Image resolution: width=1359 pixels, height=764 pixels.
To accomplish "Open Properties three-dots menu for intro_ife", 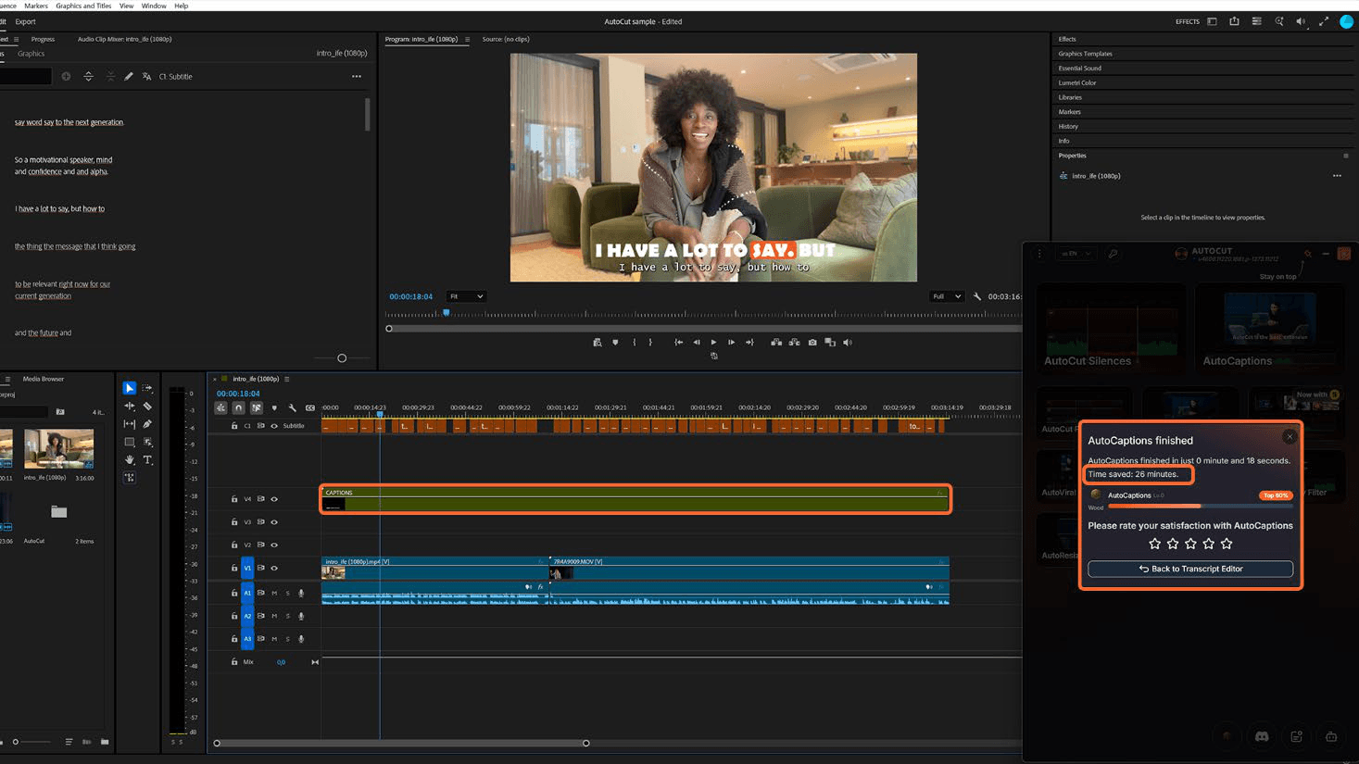I will [1337, 176].
